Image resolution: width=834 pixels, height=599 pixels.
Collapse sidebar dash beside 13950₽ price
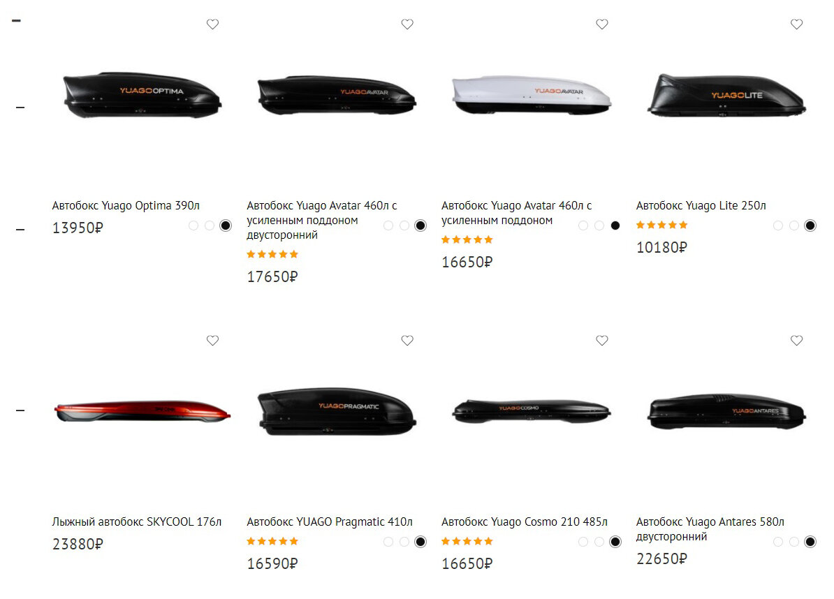(x=20, y=230)
